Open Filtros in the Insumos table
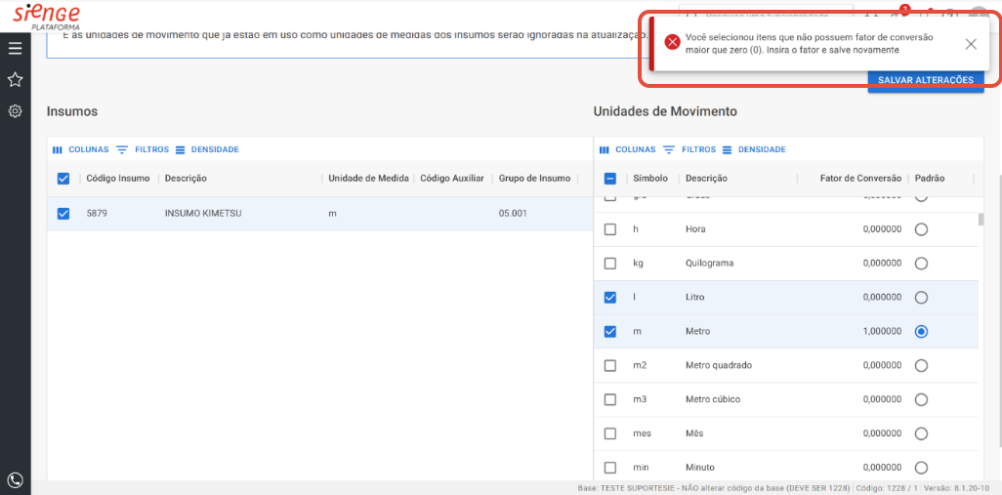1002x495 pixels. coord(144,149)
